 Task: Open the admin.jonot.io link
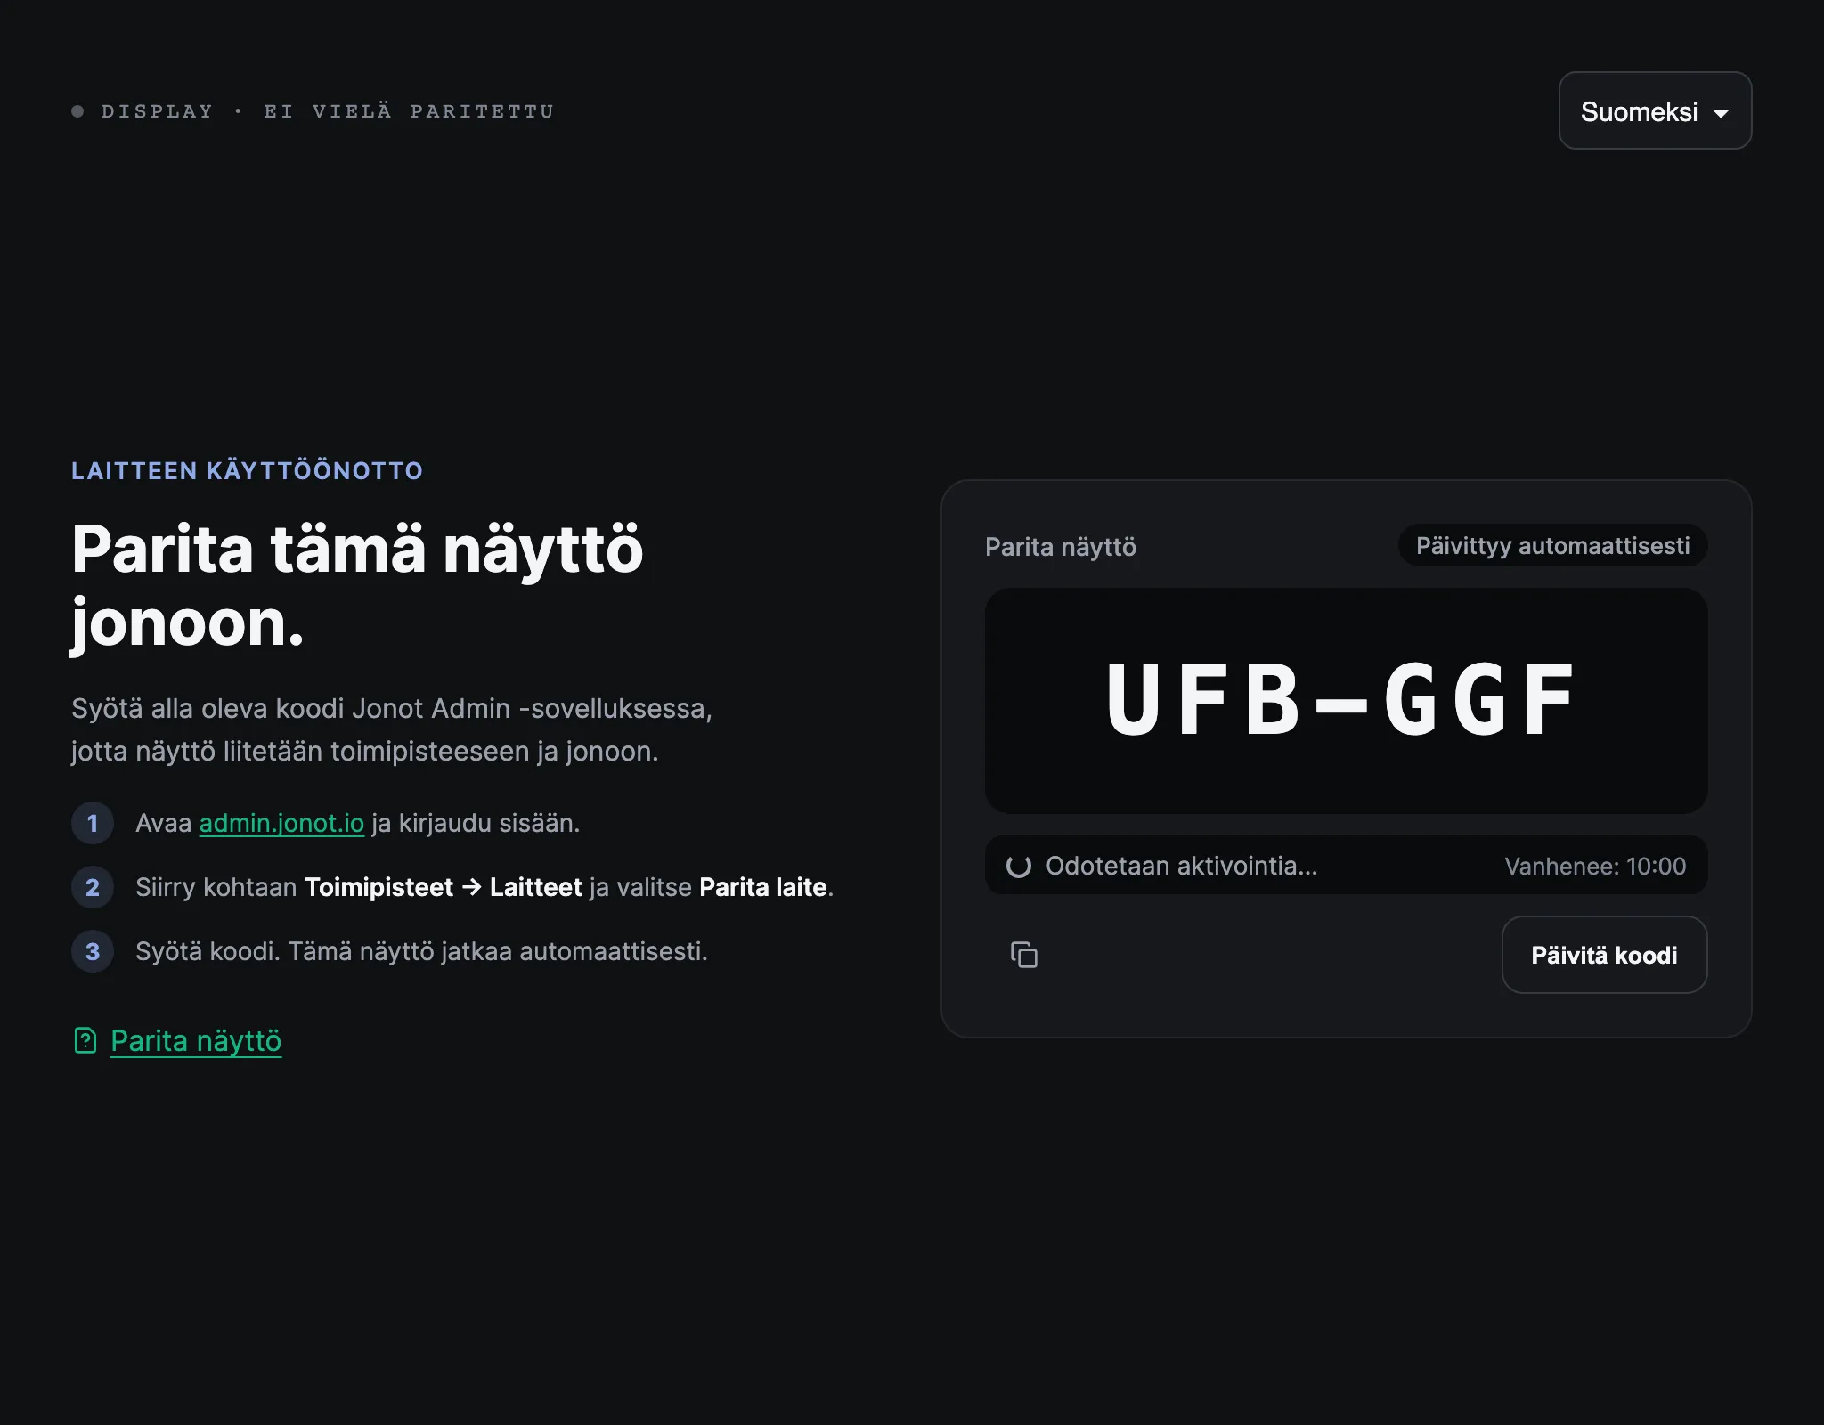click(281, 823)
